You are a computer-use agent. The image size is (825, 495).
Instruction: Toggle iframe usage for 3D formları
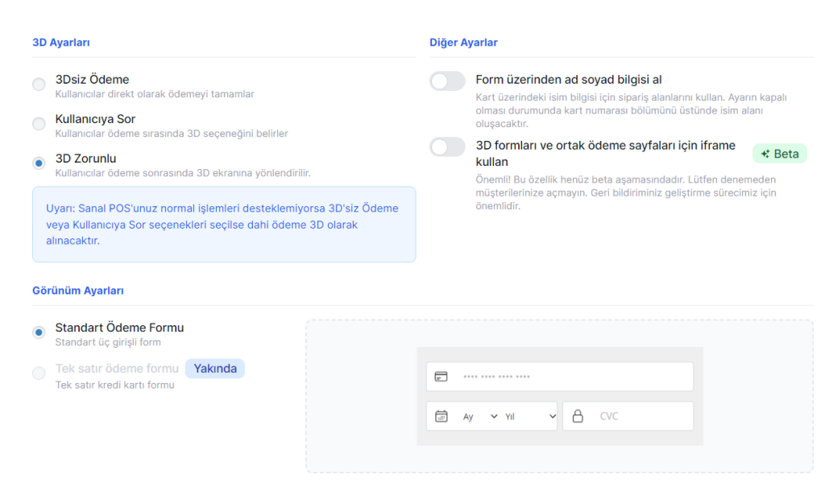447,146
